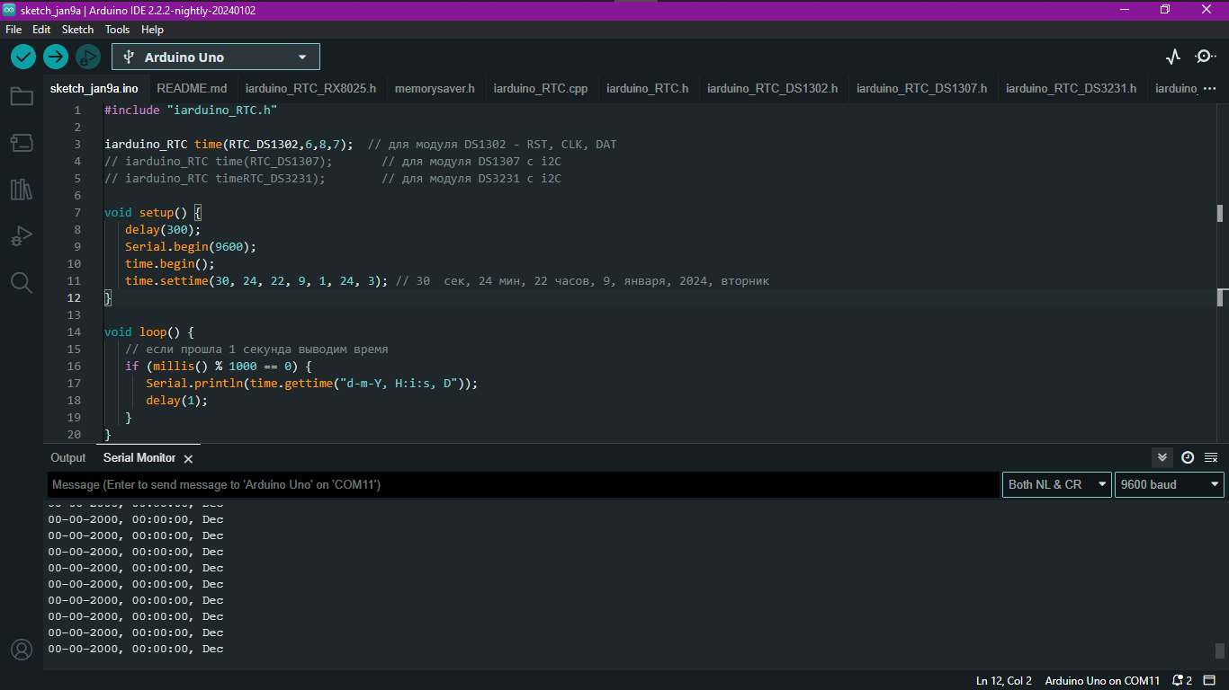
Task: Switch to the README.md tab
Action: point(192,88)
